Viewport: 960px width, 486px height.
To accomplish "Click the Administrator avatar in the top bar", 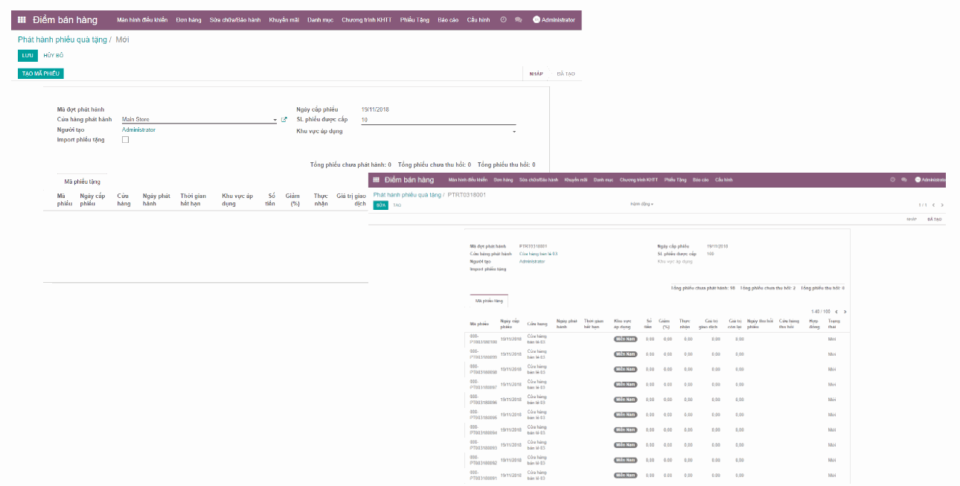I will (x=537, y=20).
